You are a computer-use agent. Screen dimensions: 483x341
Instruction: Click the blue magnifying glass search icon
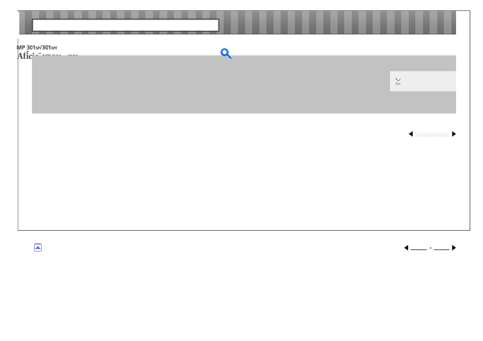click(x=226, y=53)
